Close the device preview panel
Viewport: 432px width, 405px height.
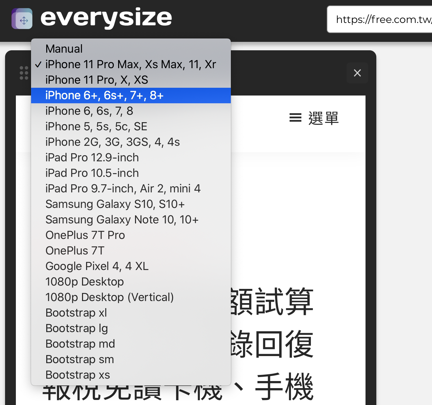pos(357,73)
